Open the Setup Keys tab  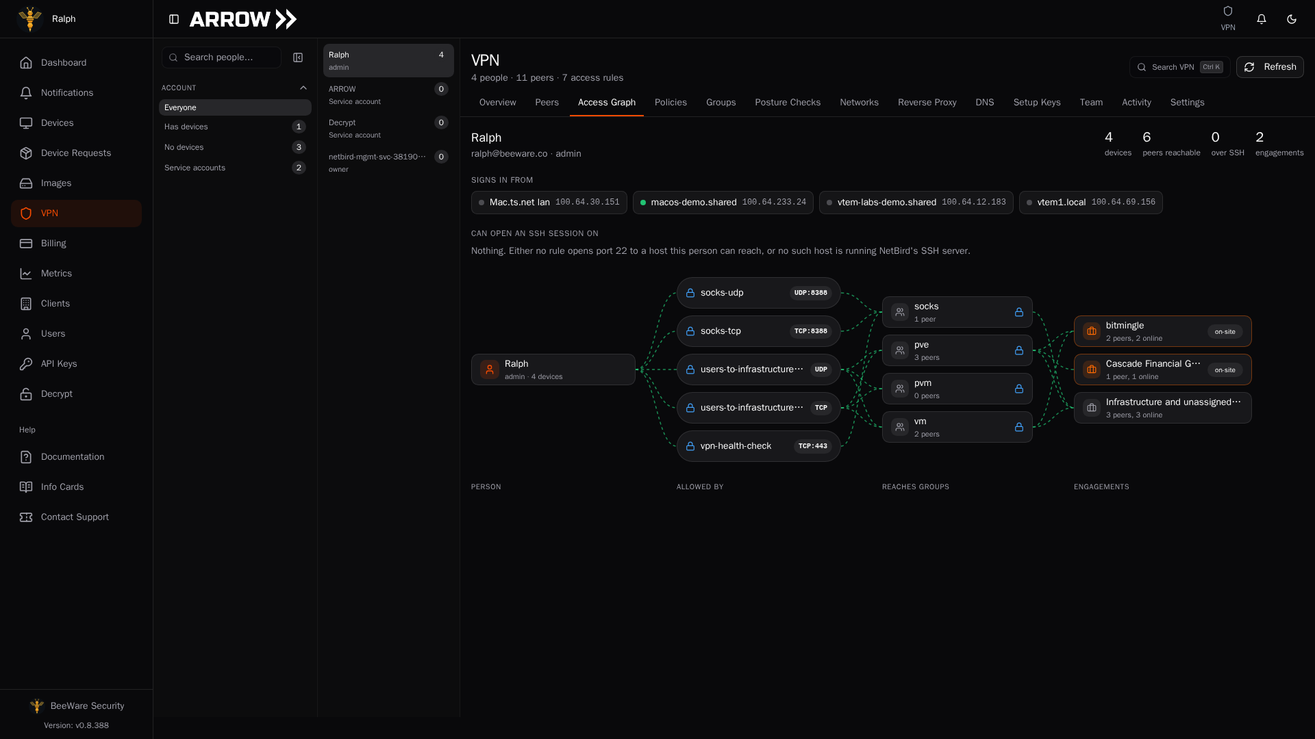(1037, 103)
